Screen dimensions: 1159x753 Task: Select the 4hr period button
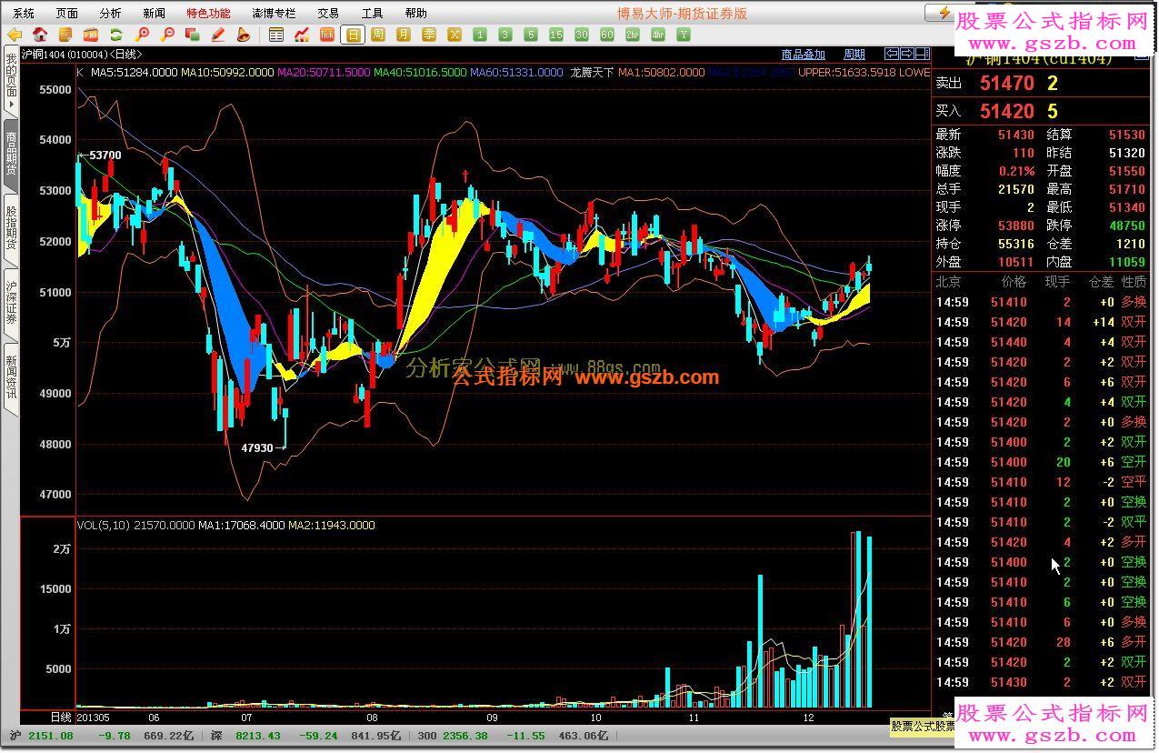click(658, 35)
